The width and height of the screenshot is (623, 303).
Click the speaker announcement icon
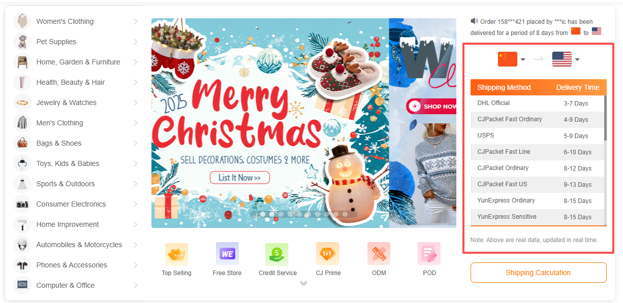[x=474, y=21]
